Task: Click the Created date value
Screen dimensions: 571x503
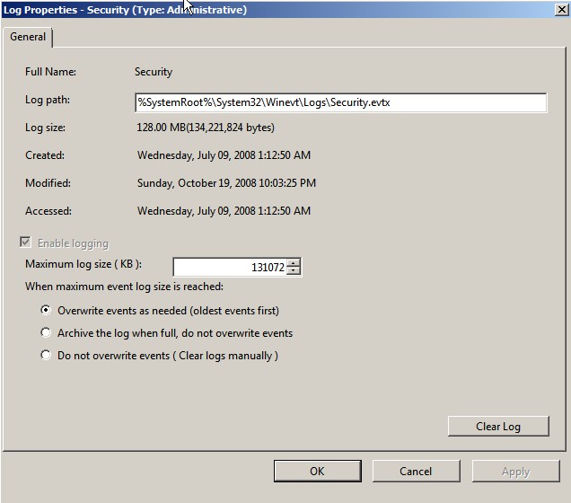Action: [224, 155]
